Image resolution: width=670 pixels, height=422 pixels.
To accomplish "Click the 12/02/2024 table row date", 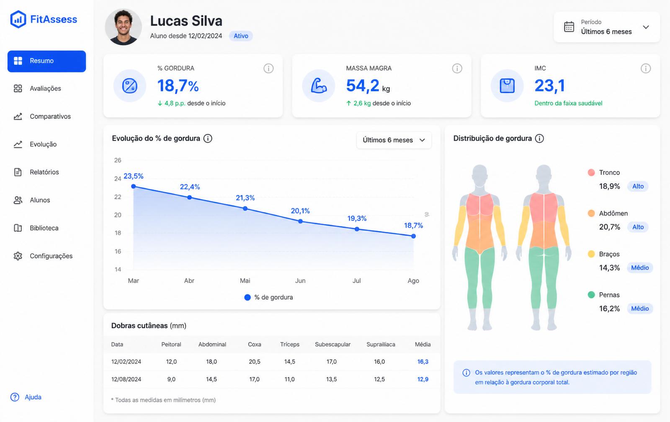I will tap(126, 362).
